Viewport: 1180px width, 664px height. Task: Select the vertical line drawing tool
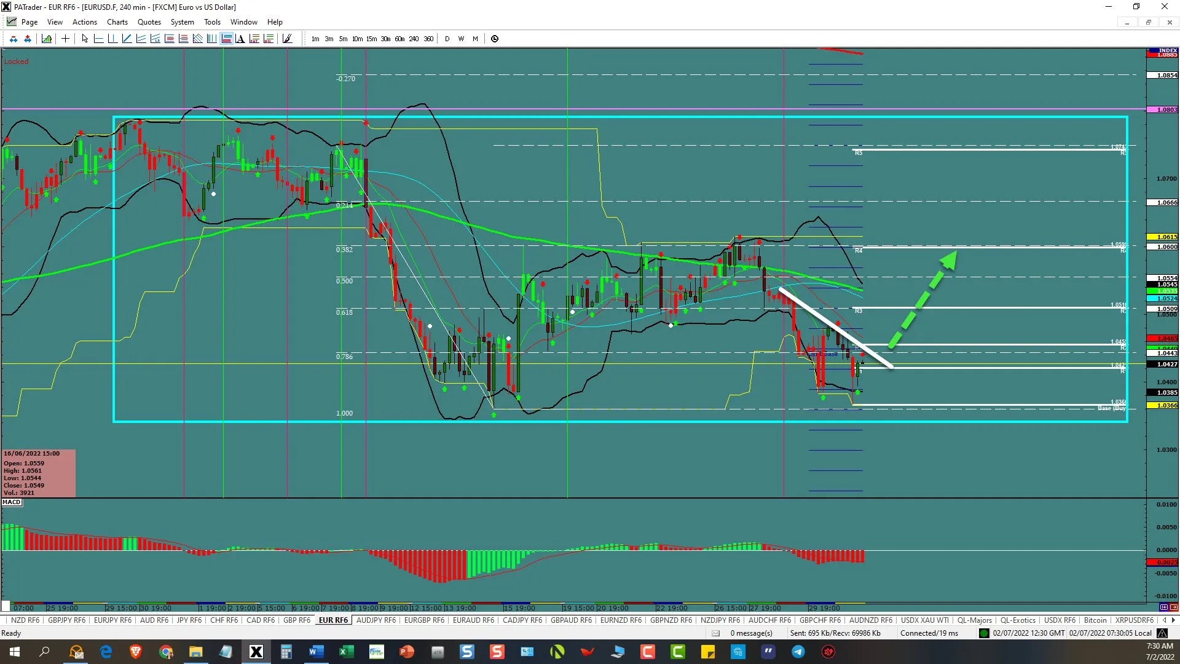[112, 39]
